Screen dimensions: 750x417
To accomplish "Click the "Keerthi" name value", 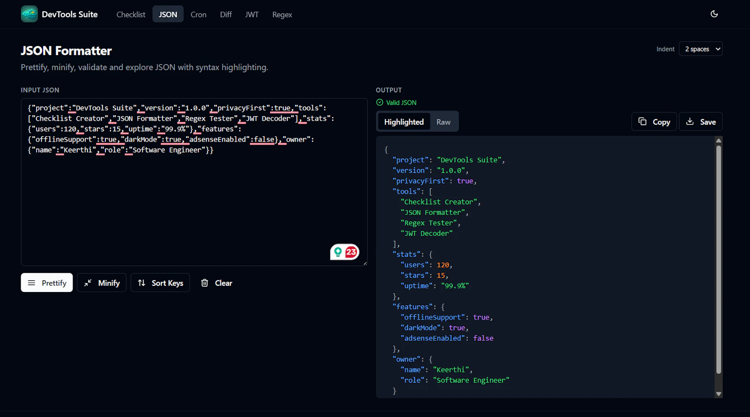I will 451,370.
